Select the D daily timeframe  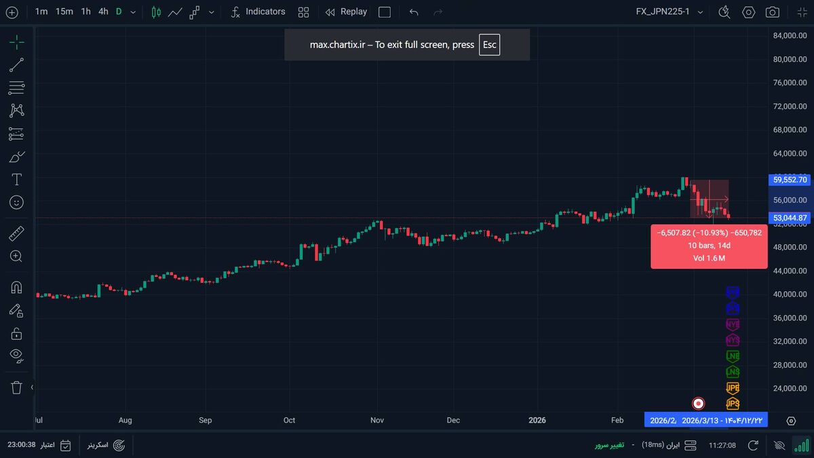[119, 12]
